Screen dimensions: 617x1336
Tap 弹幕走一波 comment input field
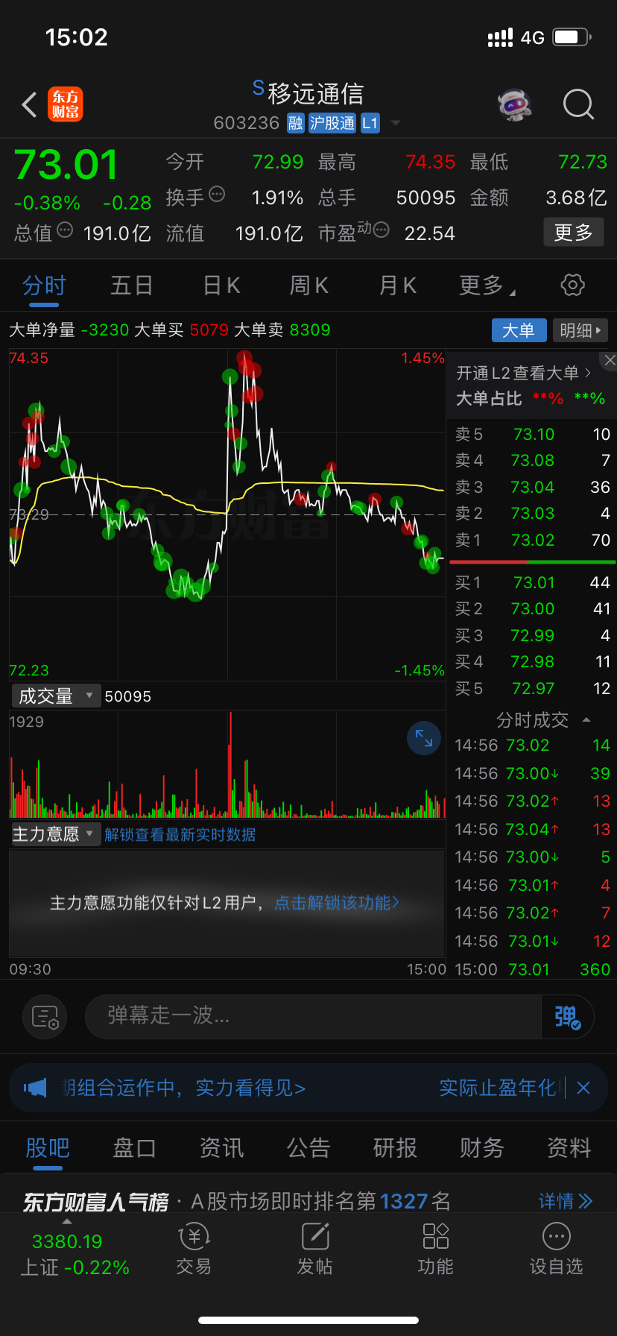(313, 1017)
